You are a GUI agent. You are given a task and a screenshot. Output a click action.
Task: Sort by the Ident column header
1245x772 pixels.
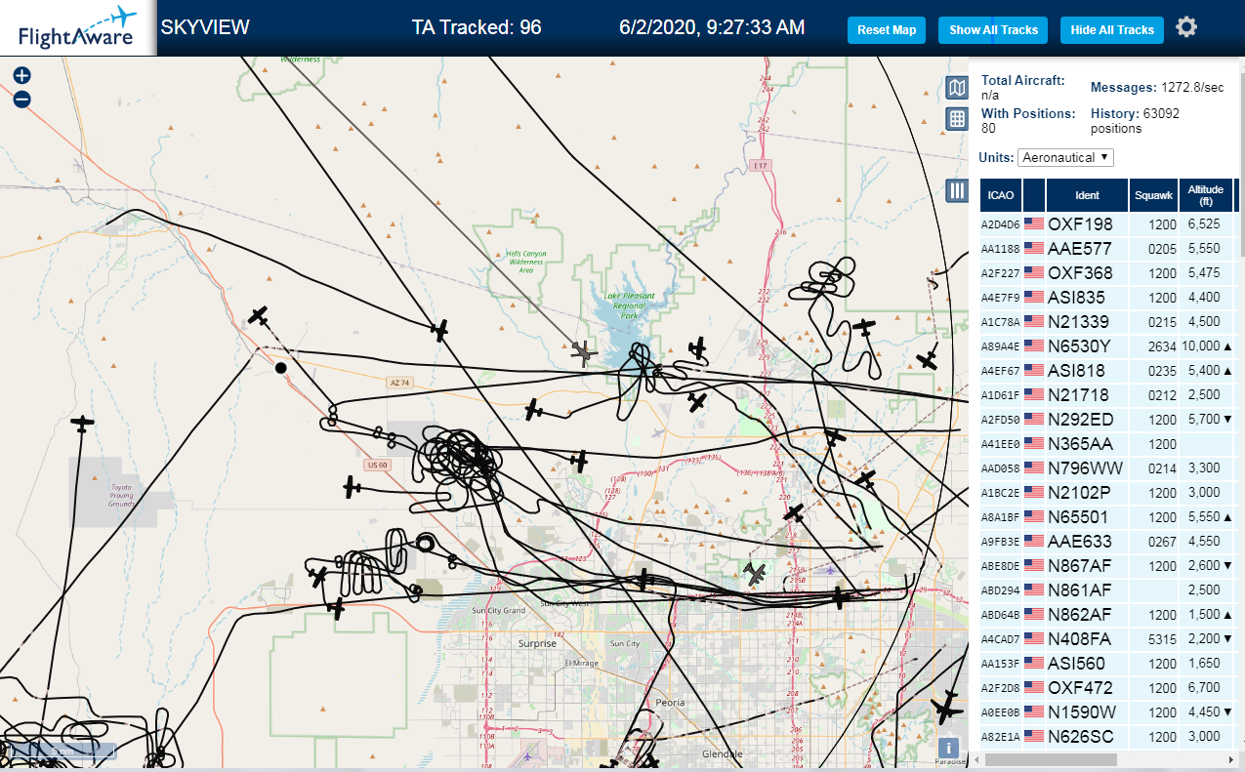(x=1087, y=195)
